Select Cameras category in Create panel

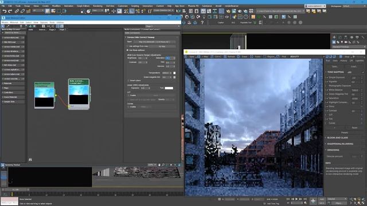346,42
